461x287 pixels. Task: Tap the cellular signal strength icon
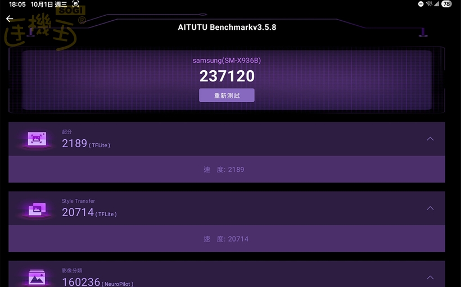[x=437, y=4]
